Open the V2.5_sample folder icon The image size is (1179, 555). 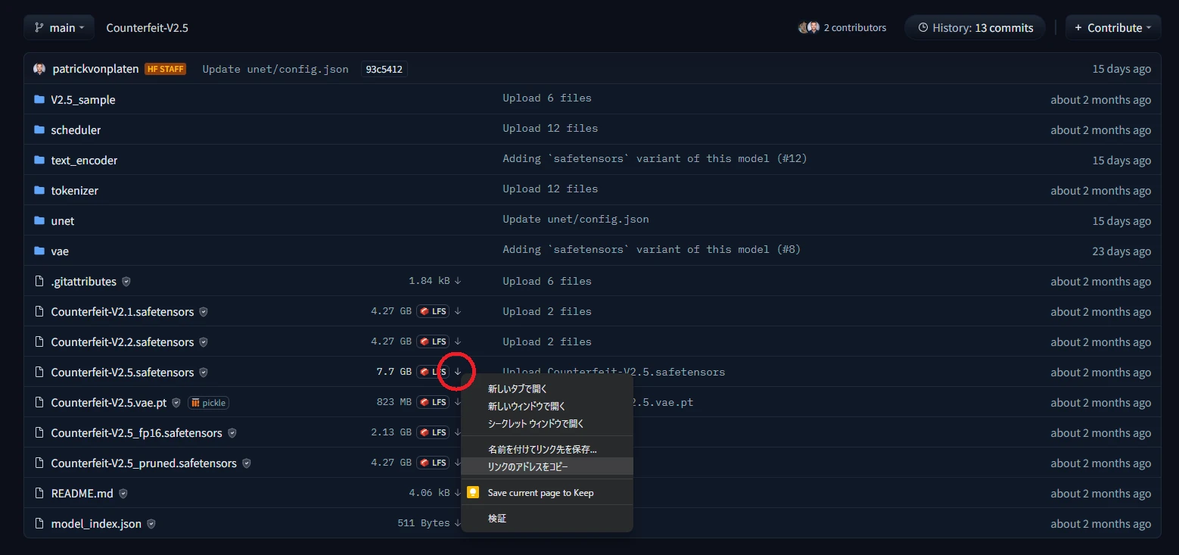pos(39,99)
